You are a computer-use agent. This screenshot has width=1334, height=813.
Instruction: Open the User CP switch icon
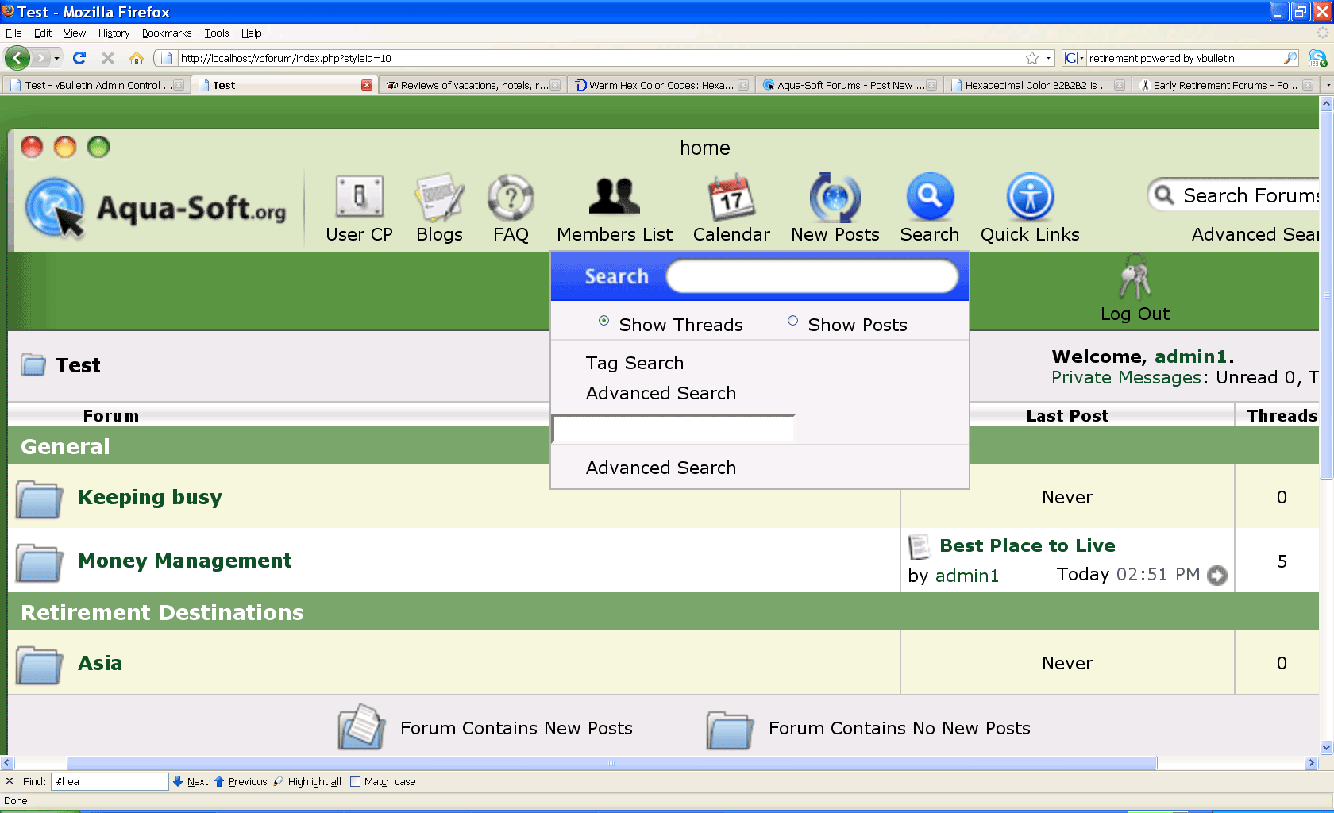coord(360,197)
